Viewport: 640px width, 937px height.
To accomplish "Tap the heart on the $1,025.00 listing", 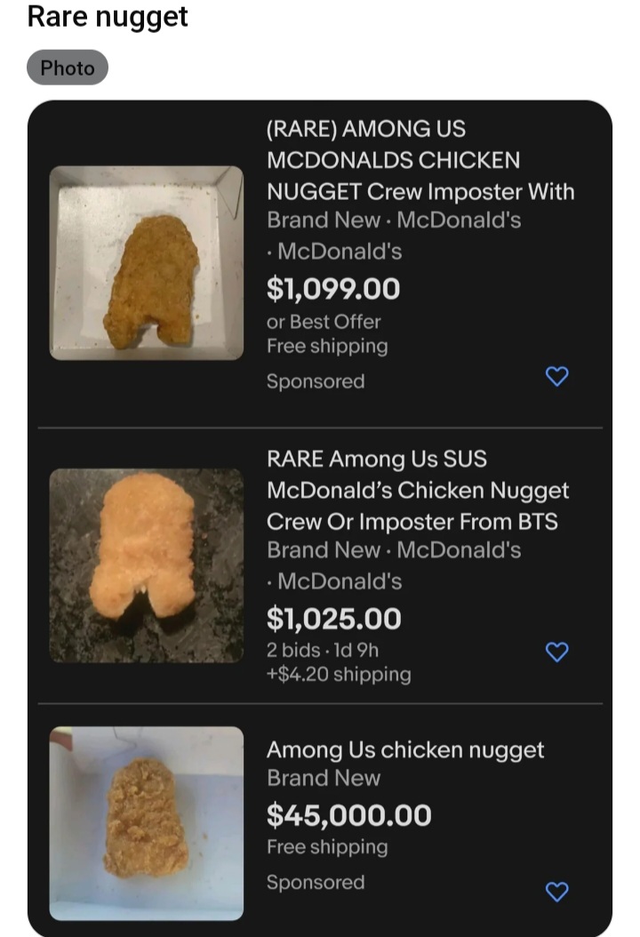I will coord(556,653).
